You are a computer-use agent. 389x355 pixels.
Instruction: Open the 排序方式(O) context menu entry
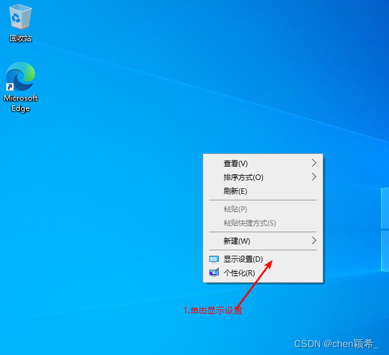tap(263, 177)
